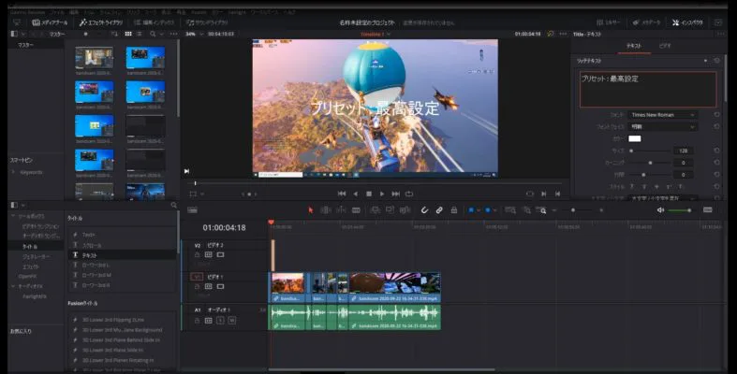This screenshot has width=737, height=374.
Task: Reset the font parameter with its reset icon
Action: (716, 115)
